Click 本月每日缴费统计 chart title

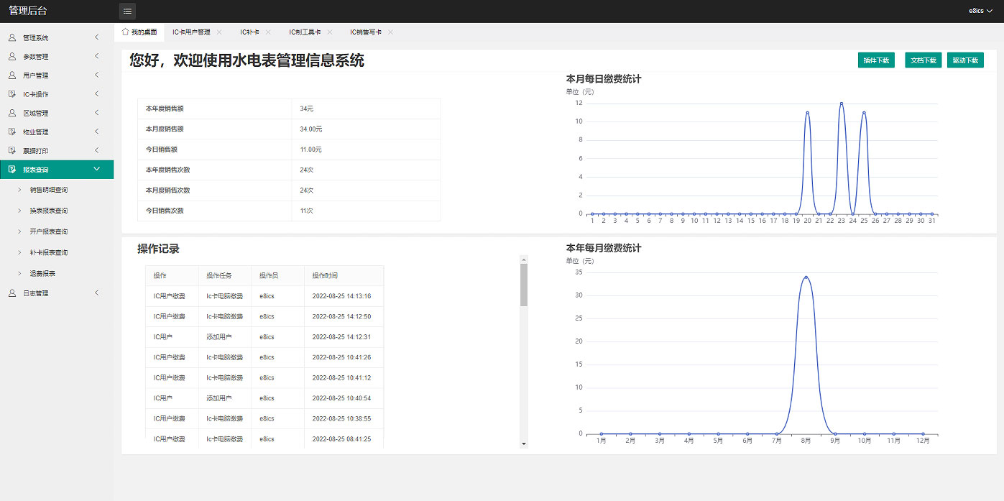[x=604, y=79]
